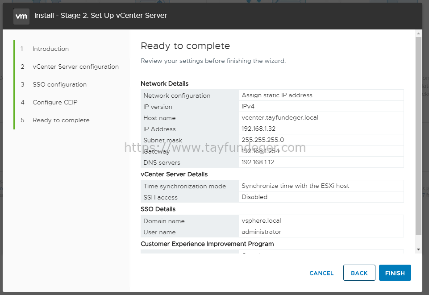Click the scrollbar up arrow
The height and width of the screenshot is (295, 429).
(418, 33)
